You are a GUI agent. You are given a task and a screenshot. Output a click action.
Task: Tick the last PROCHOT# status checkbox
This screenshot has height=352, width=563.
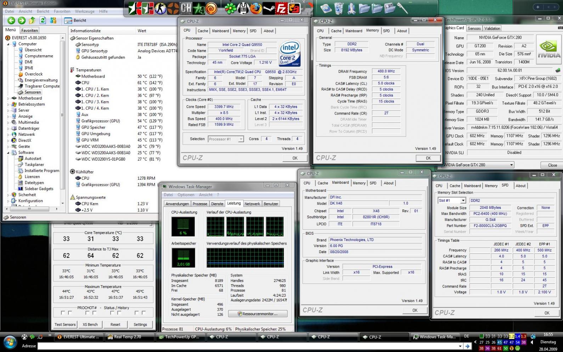pos(143,313)
